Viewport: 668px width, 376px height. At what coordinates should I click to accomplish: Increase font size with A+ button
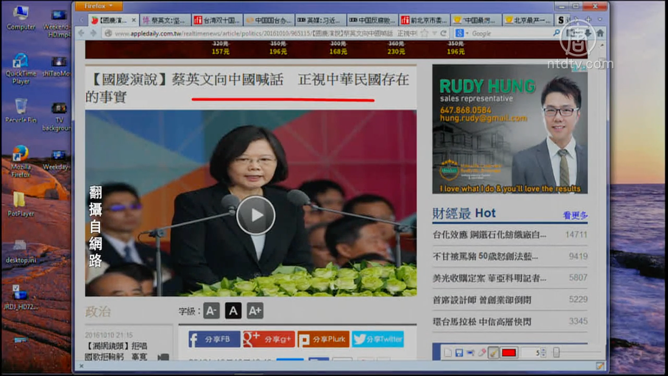coord(255,311)
